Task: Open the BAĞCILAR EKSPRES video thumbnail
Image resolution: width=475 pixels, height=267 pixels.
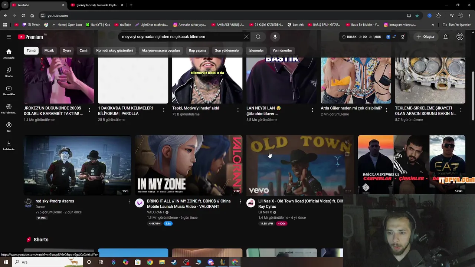Action: click(412, 165)
